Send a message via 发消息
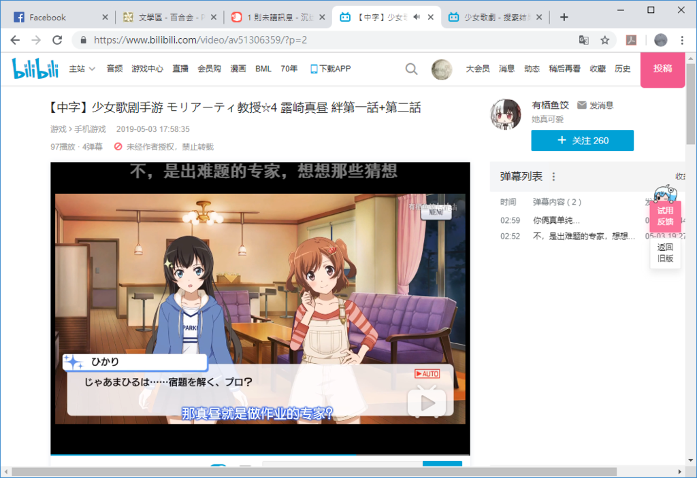This screenshot has width=697, height=478. [595, 105]
